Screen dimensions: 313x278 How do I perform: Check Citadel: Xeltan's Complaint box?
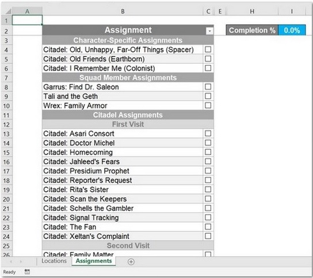pyautogui.click(x=208, y=236)
